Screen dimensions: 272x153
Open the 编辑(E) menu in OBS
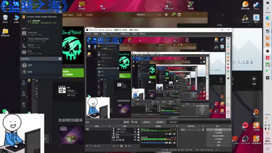[96, 34]
